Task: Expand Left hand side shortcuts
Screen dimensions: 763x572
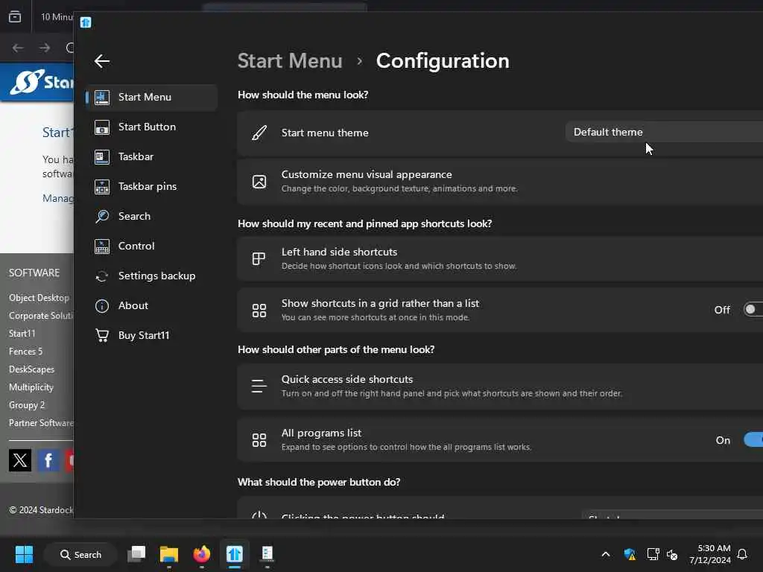Action: (x=500, y=258)
